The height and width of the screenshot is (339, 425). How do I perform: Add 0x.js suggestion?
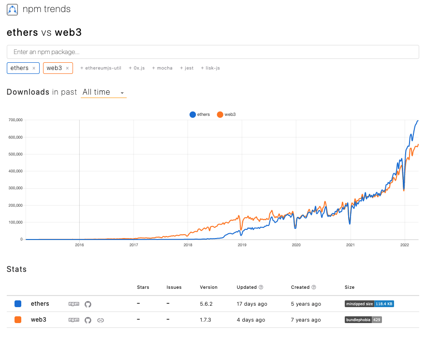[x=137, y=68]
